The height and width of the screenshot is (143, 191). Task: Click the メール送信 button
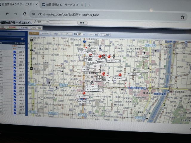[x=93, y=35]
